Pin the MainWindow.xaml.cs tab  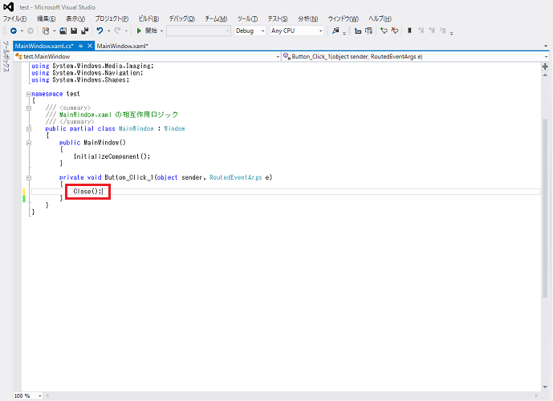[x=81, y=46]
